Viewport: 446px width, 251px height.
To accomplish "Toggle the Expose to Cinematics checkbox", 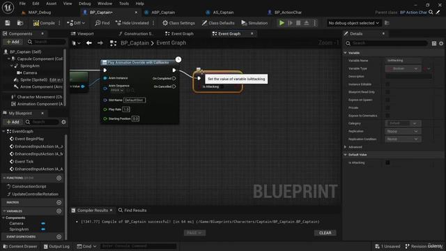I will pyautogui.click(x=387, y=116).
